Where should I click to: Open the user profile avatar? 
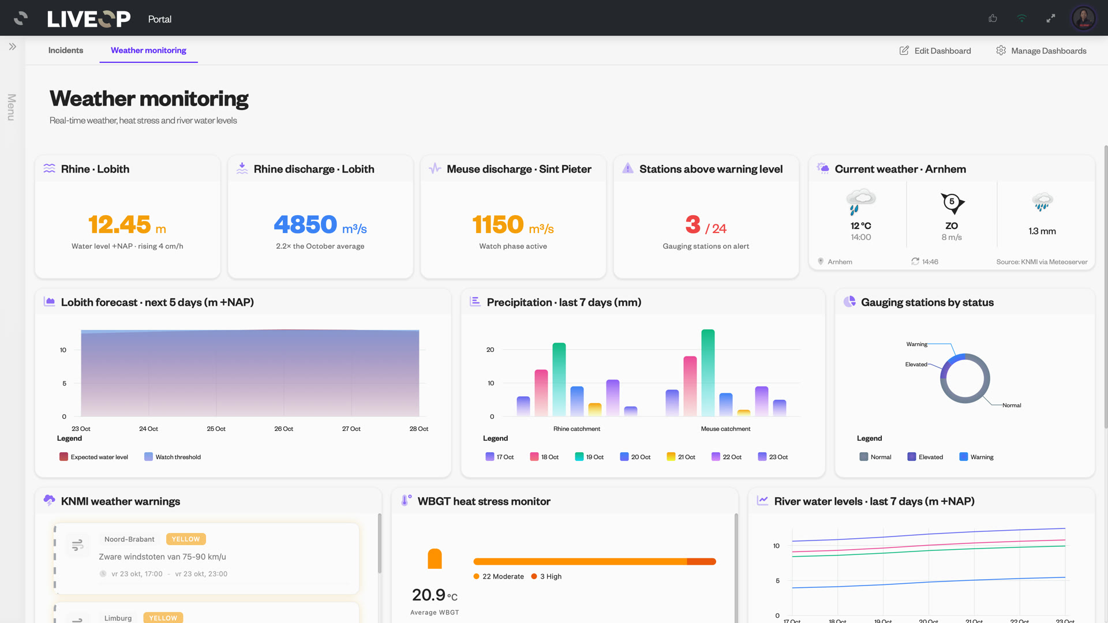pos(1083,18)
